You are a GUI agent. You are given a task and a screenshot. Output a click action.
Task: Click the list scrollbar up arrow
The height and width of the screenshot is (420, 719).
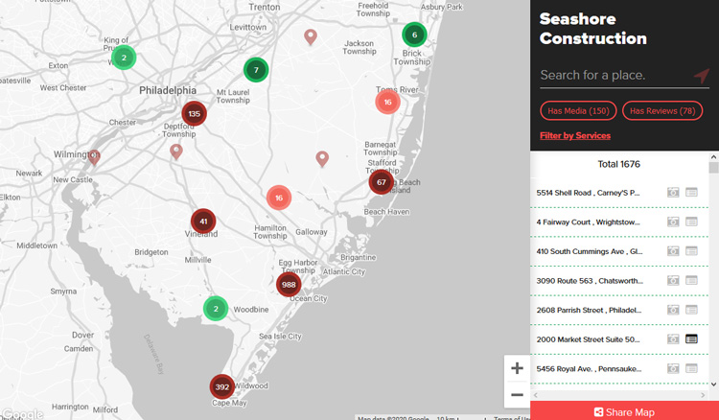pyautogui.click(x=713, y=157)
